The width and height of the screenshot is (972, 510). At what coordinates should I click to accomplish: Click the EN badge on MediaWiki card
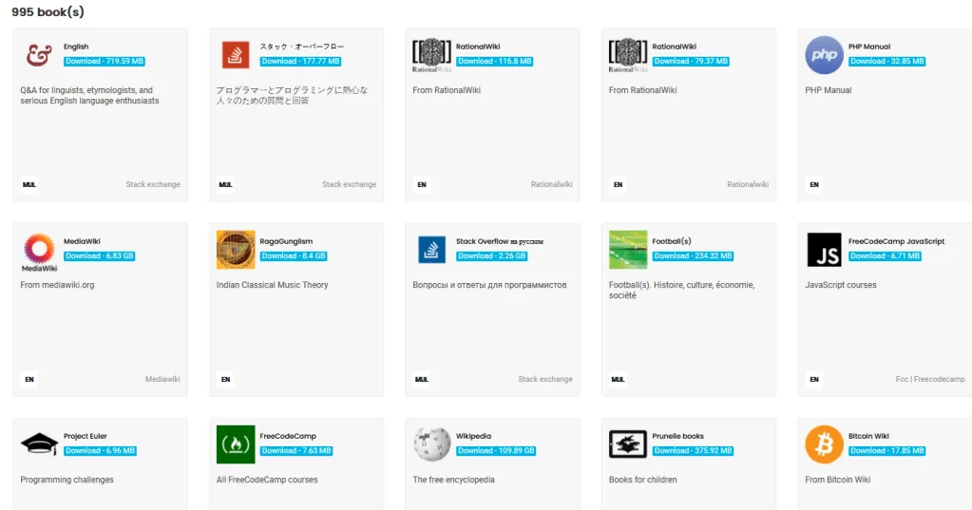pyautogui.click(x=29, y=379)
